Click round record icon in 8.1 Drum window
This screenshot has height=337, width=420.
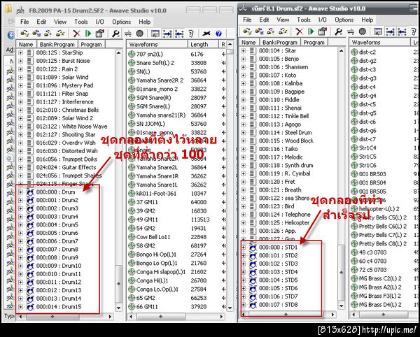pos(363,31)
